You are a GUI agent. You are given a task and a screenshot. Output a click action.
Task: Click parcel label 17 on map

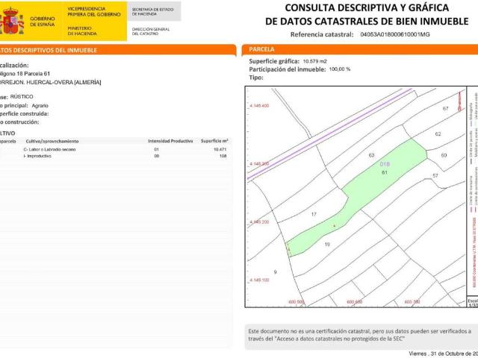pyautogui.click(x=314, y=214)
